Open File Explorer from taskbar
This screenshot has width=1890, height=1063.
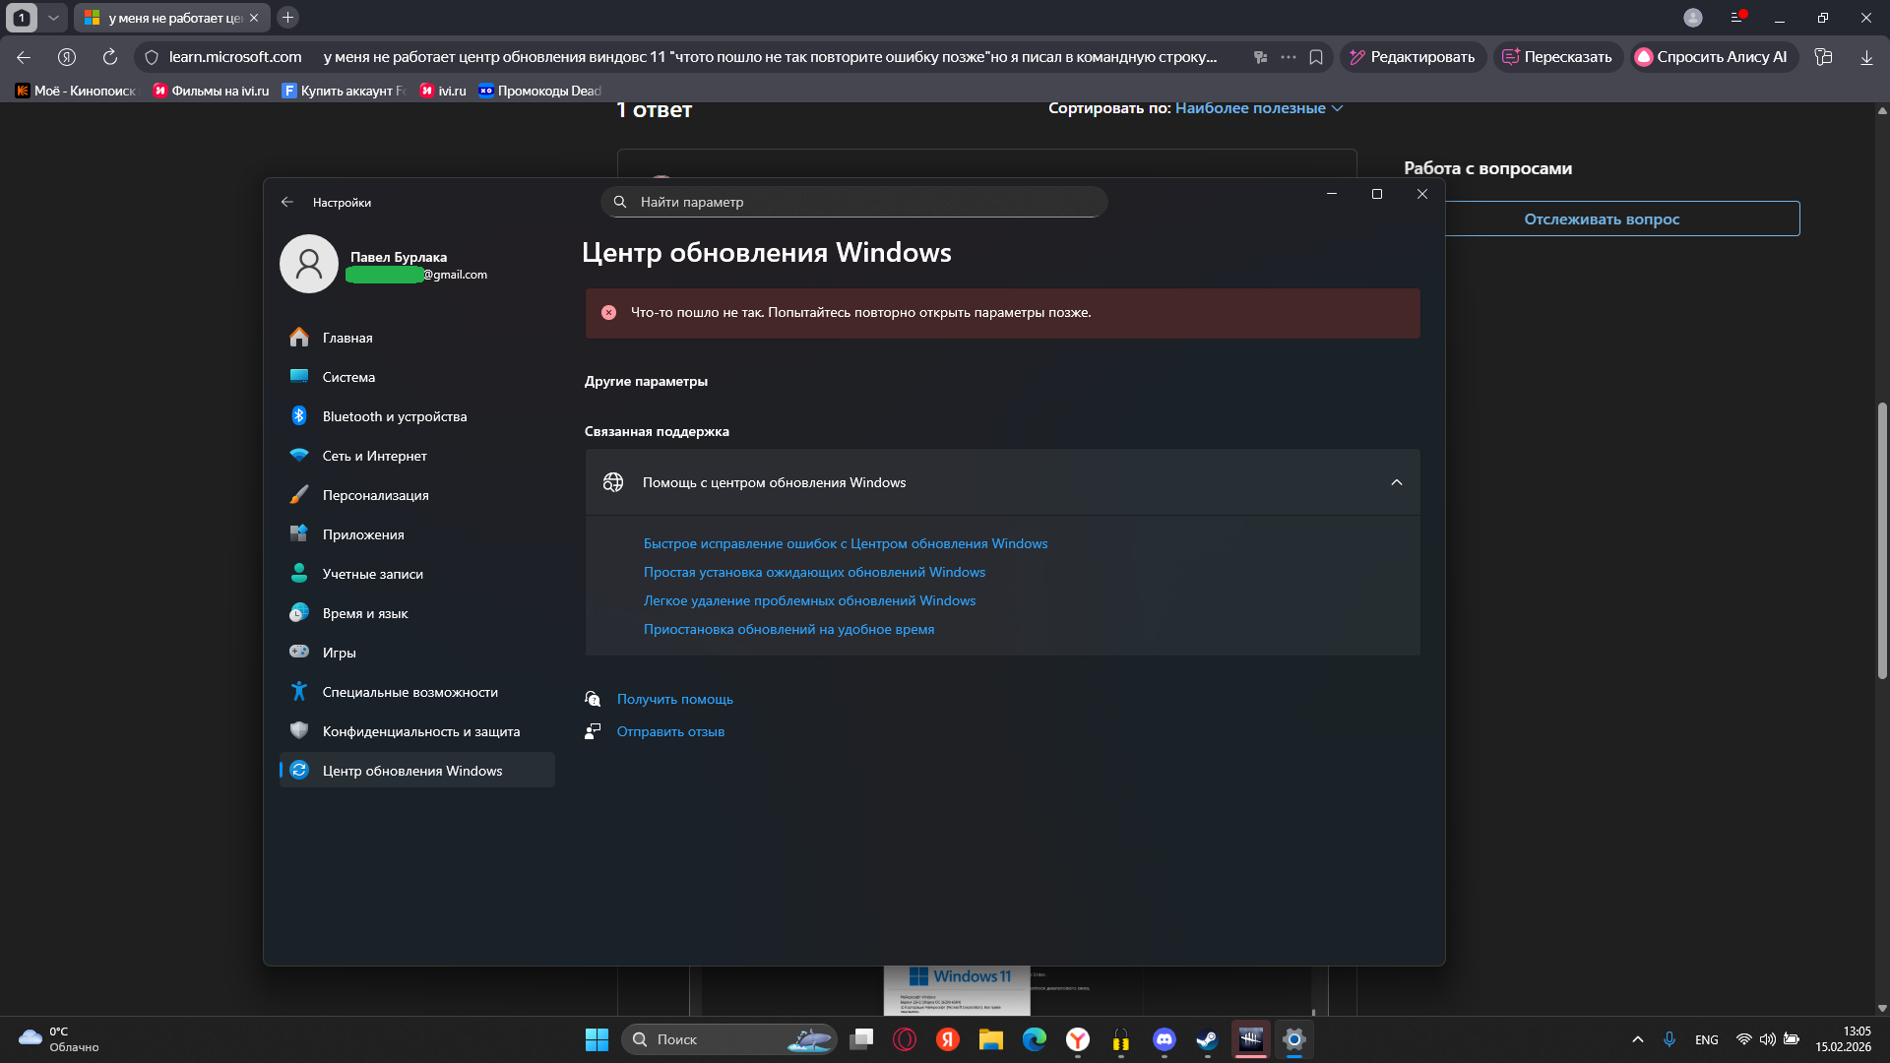coord(991,1039)
